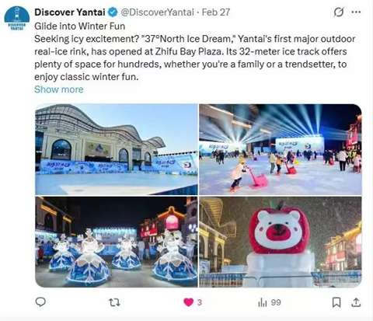The height and width of the screenshot is (321, 373).
Task: Bookmark this Discover Yantai post
Action: click(x=336, y=302)
